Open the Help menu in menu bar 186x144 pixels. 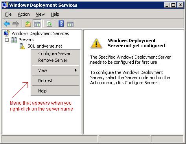point(55,14)
